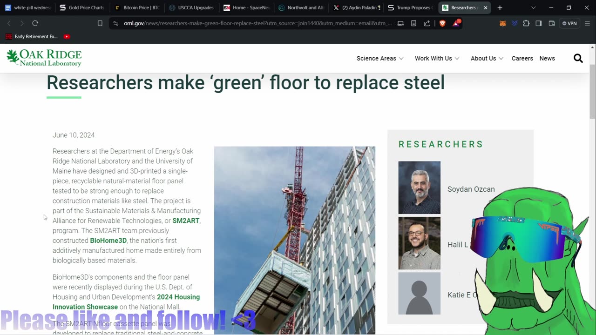Image resolution: width=596 pixels, height=335 pixels.
Task: Open site settings icon in address bar
Action: click(x=116, y=23)
